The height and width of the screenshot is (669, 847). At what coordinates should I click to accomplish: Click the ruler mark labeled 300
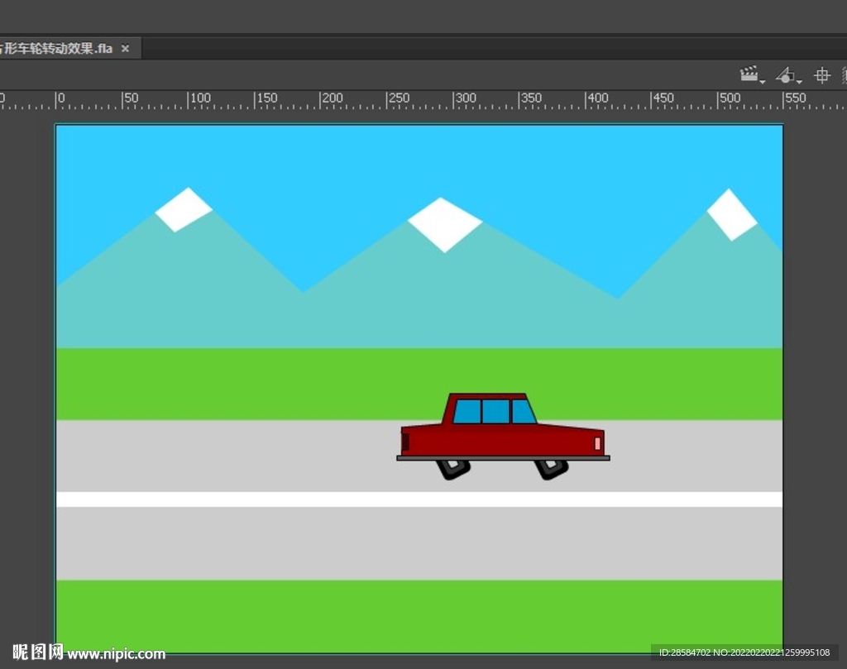pos(465,98)
